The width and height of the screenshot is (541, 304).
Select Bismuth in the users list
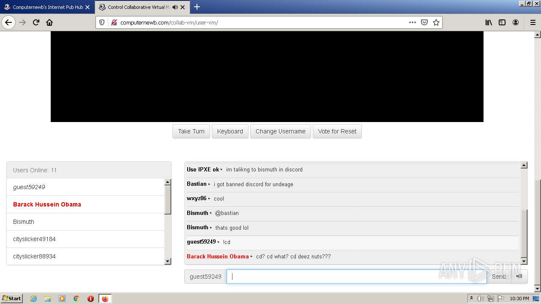click(85, 222)
